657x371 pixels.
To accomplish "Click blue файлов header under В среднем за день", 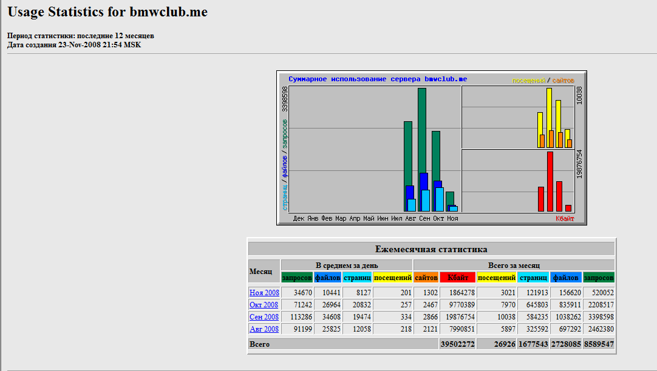I will [328, 278].
